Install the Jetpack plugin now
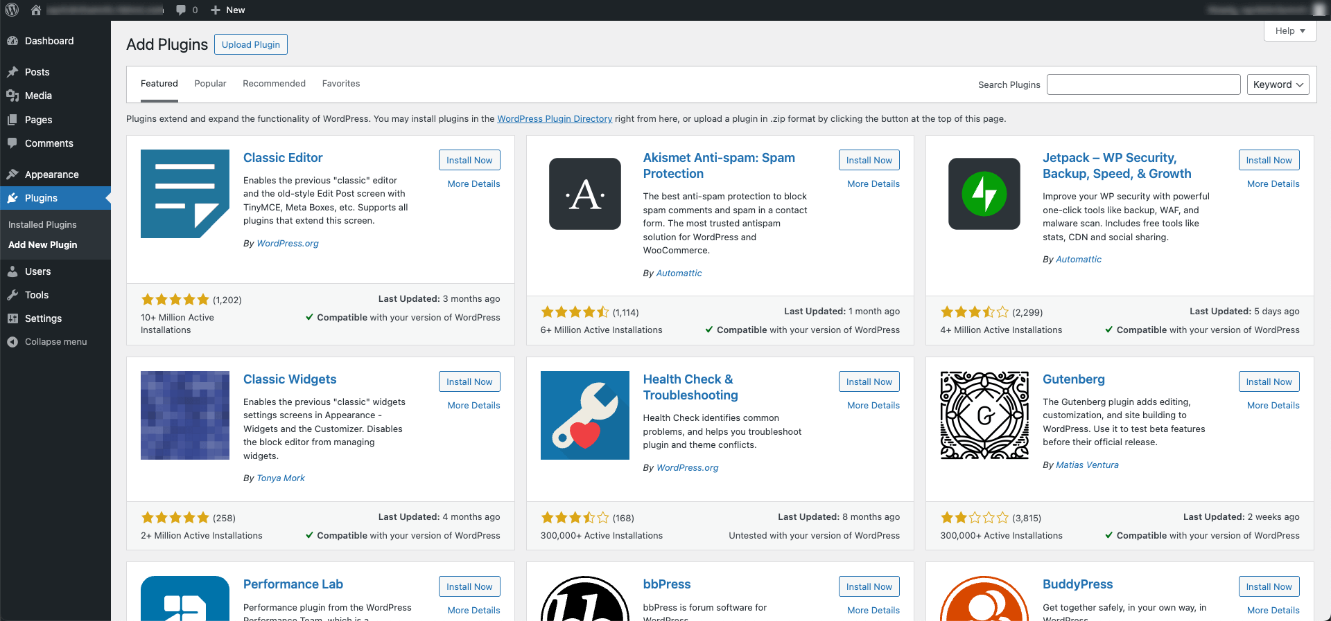 pos(1269,160)
